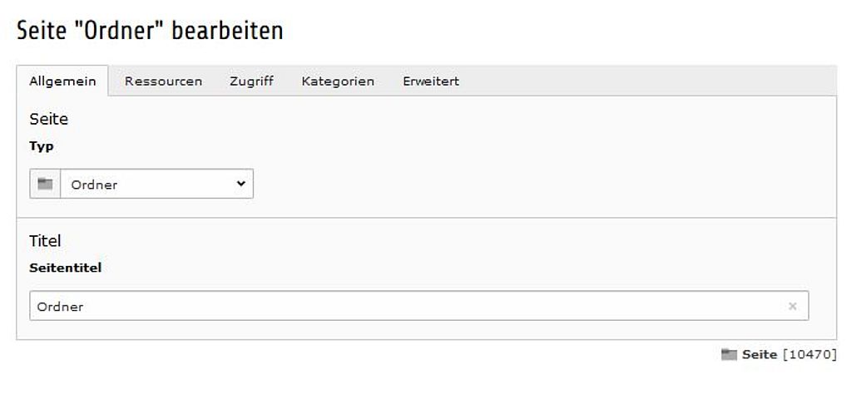Focus the Seitentitel input field

(x=419, y=306)
